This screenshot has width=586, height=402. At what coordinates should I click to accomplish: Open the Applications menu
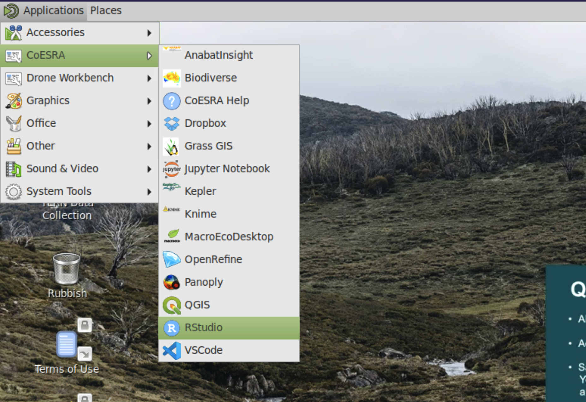click(53, 10)
